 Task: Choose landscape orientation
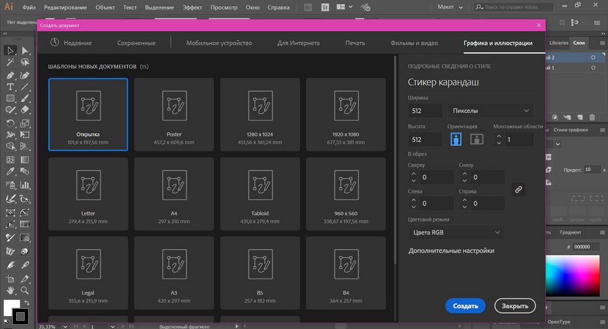coord(476,139)
